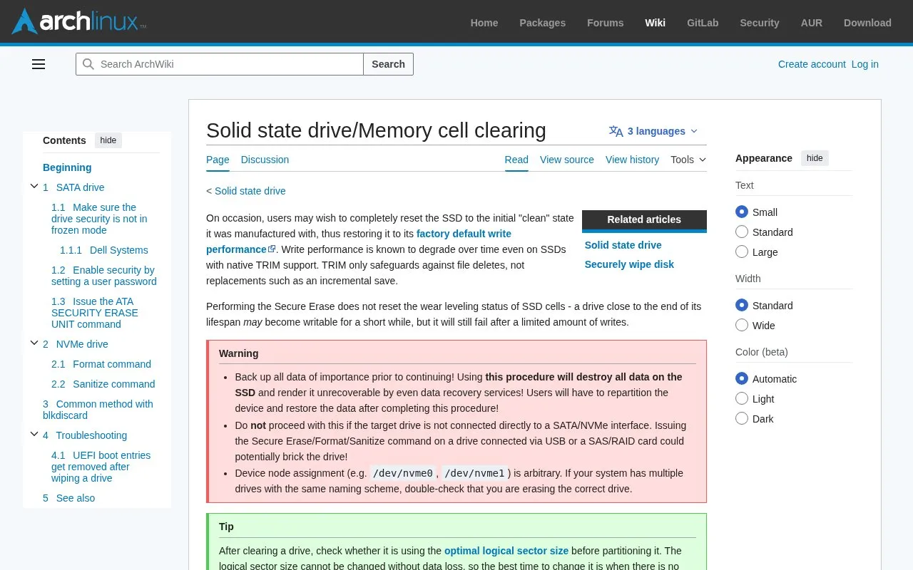Jump to Dell Systems subsection
Image resolution: width=913 pixels, height=570 pixels.
coord(104,250)
